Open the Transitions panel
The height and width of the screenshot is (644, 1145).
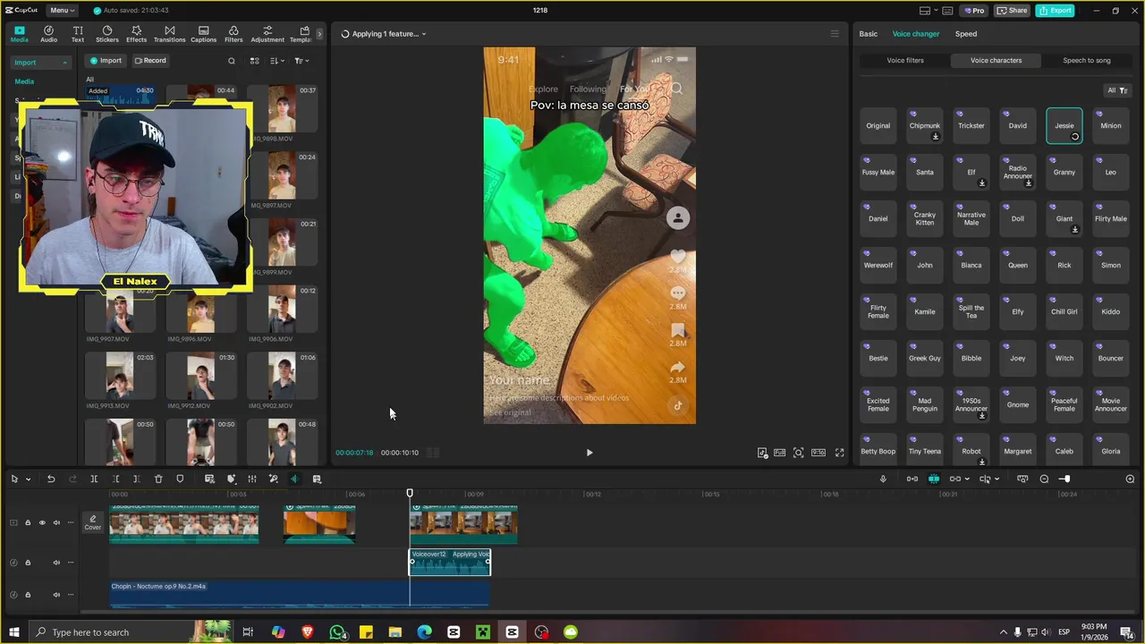pos(169,34)
